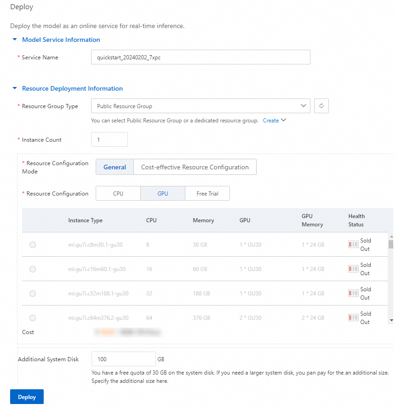Click the Service Name input field
The image size is (396, 410).
click(x=201, y=58)
